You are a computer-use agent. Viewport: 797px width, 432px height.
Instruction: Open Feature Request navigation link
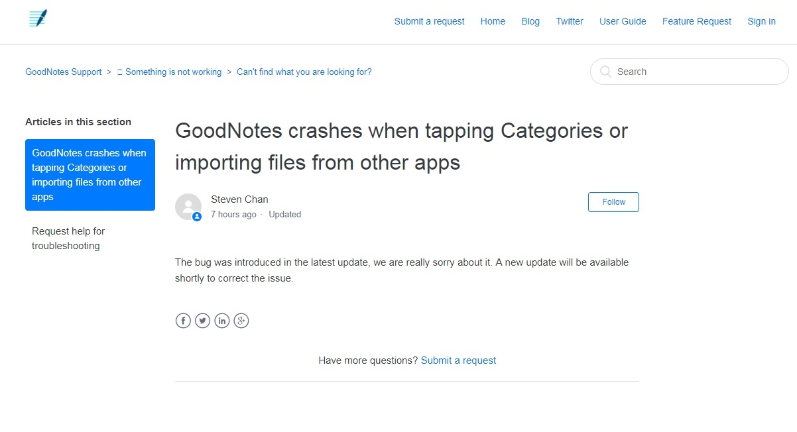coord(697,21)
